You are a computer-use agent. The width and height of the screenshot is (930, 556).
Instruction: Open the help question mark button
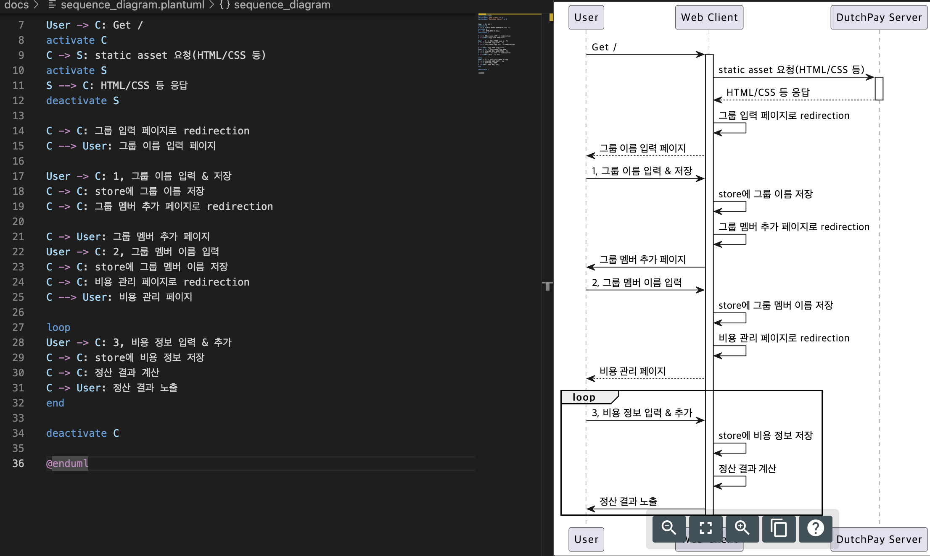815,528
